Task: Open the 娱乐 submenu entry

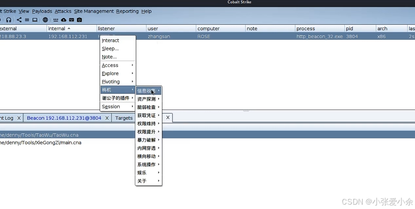Action: [x=148, y=173]
